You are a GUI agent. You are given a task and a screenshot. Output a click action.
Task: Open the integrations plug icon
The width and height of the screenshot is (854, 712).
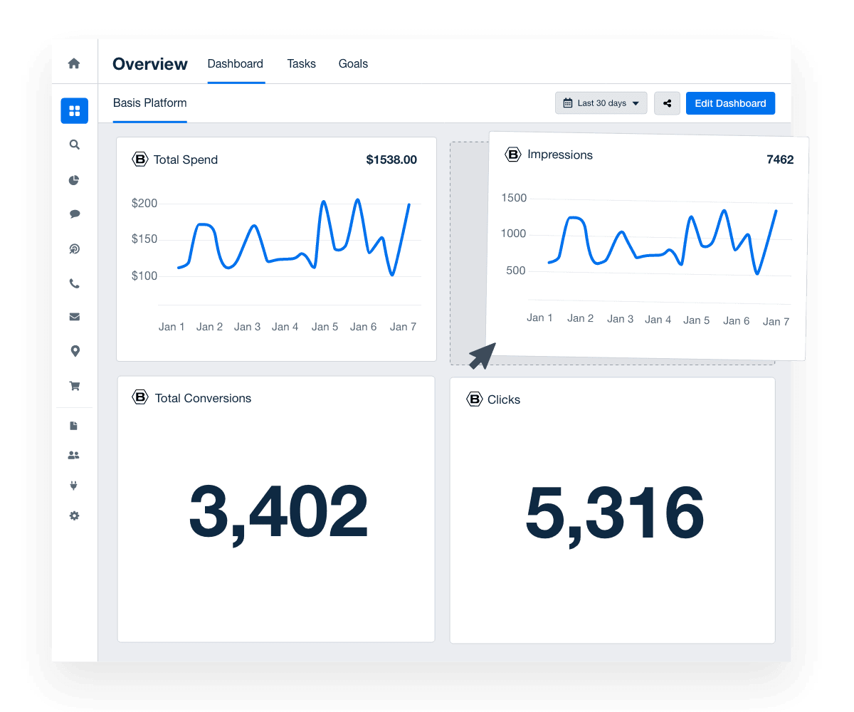point(74,486)
